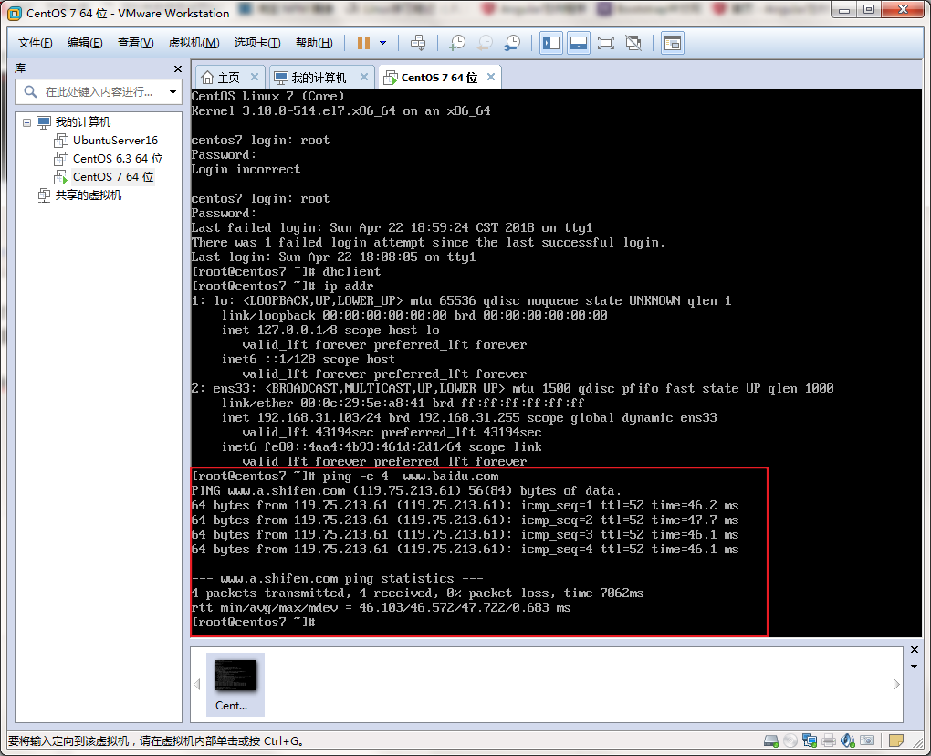The image size is (931, 756).
Task: Close the 库 library panel
Action: [178, 68]
